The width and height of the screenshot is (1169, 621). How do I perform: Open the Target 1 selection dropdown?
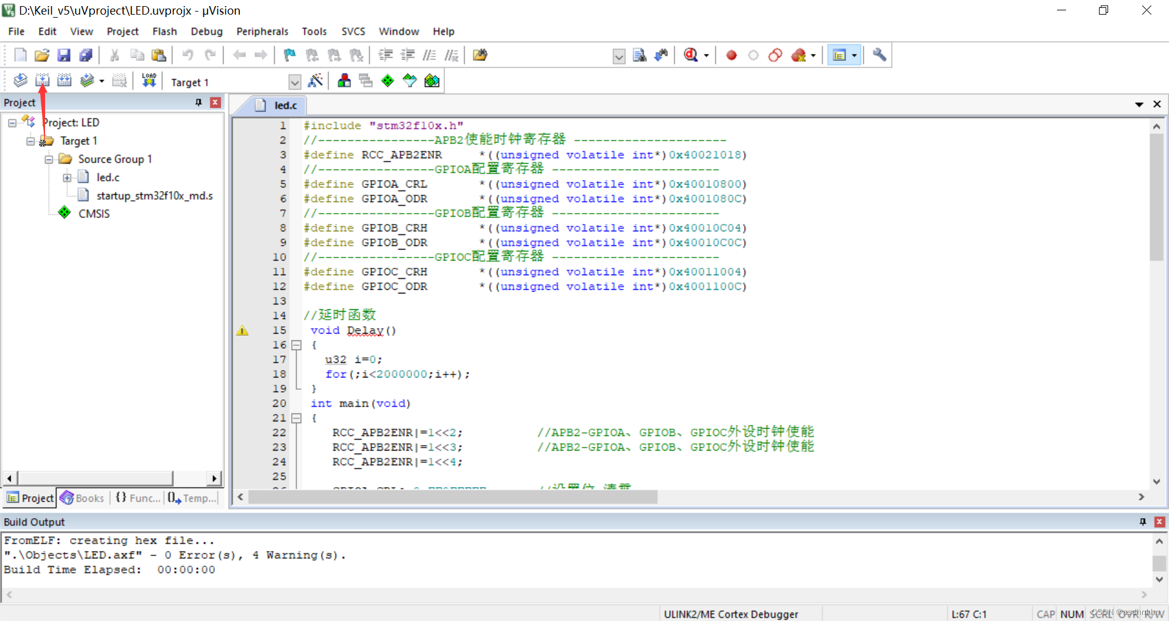(x=295, y=82)
